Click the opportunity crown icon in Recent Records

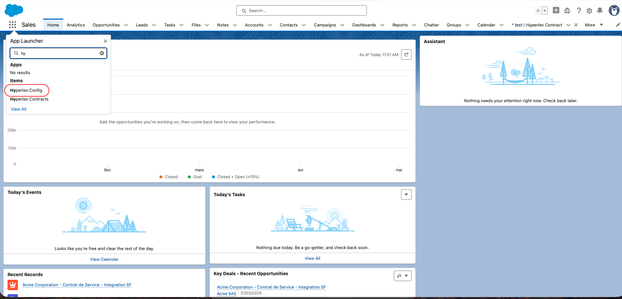coord(13,285)
